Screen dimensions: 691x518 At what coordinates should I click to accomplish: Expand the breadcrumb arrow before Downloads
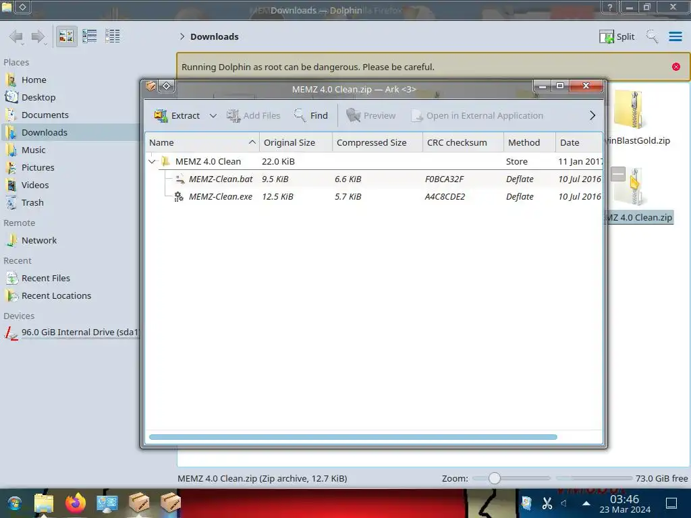pos(182,36)
